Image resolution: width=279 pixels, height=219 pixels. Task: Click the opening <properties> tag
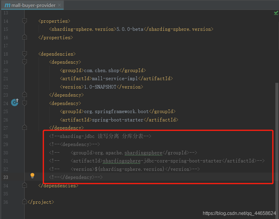54,21
